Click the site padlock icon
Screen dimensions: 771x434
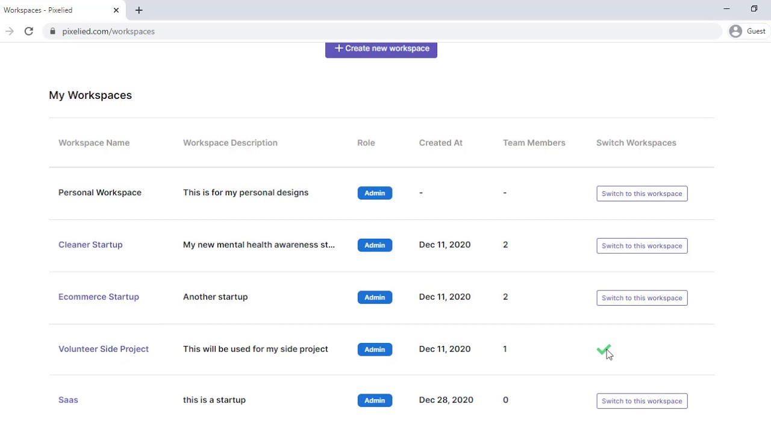(x=53, y=31)
